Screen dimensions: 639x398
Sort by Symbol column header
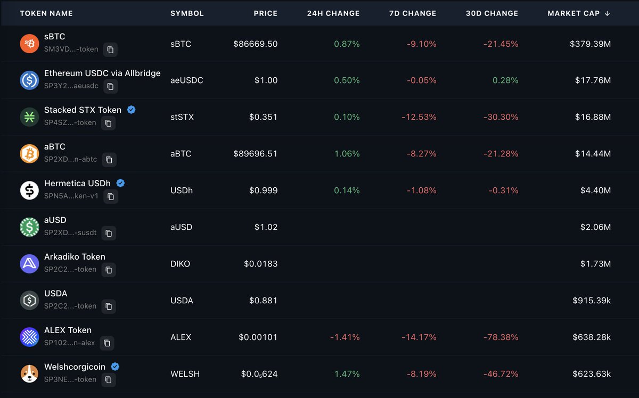pyautogui.click(x=187, y=13)
